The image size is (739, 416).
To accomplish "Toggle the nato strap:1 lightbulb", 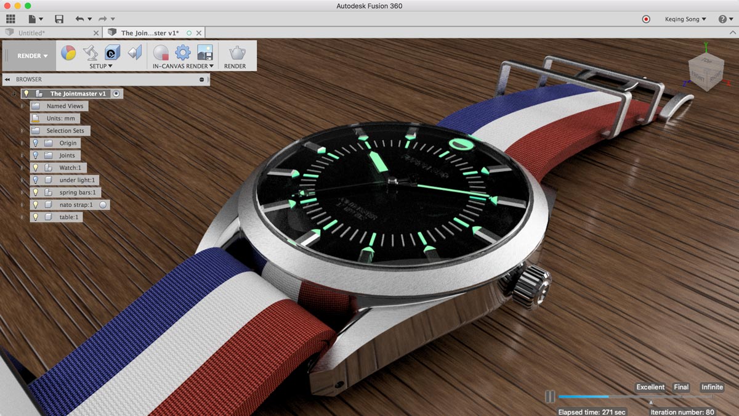I will (36, 205).
